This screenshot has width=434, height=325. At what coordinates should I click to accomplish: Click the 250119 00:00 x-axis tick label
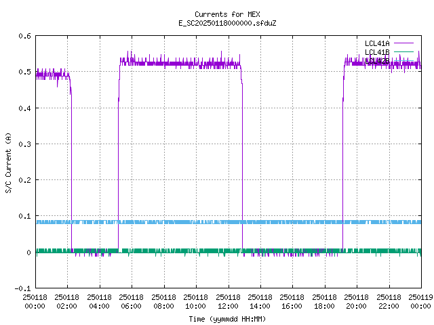(420, 302)
